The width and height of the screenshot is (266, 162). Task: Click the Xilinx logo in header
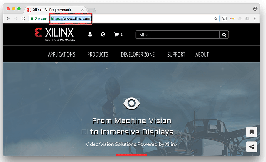click(x=54, y=34)
